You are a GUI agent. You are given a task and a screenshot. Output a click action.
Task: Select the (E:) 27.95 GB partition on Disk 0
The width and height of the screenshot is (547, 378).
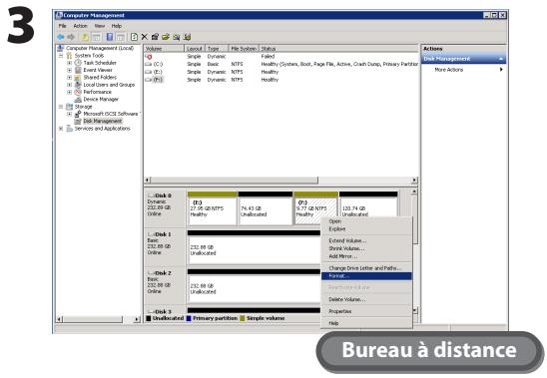click(212, 208)
